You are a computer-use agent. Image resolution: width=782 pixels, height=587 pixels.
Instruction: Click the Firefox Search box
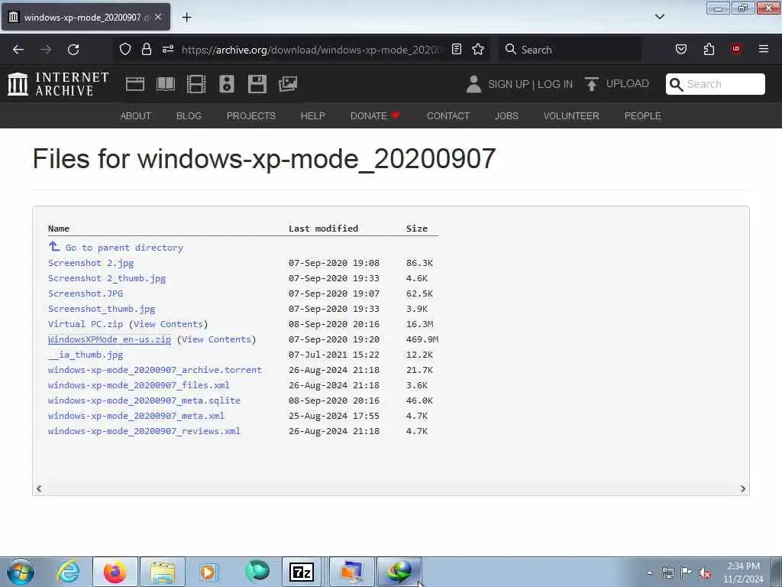point(570,50)
